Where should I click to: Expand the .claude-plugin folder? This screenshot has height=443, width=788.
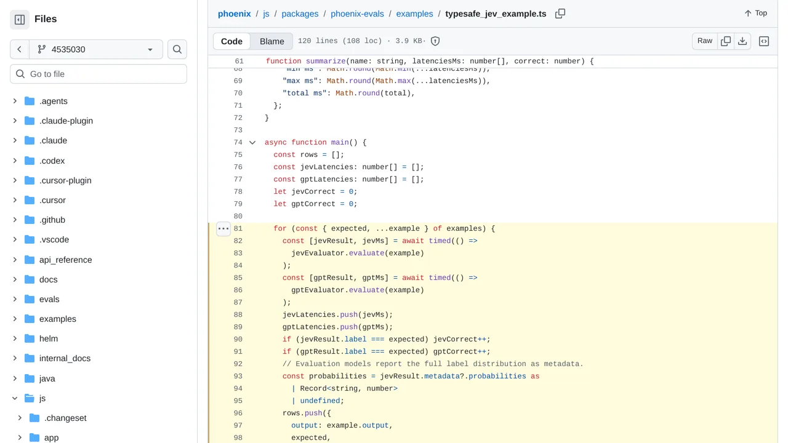[x=15, y=121]
